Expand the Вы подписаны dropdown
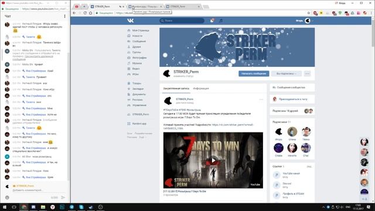 point(287,74)
